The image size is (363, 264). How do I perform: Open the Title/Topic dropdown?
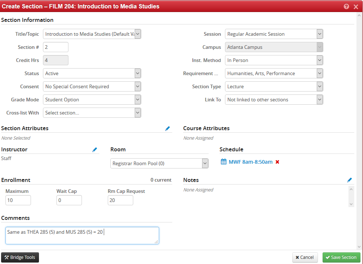pos(92,34)
